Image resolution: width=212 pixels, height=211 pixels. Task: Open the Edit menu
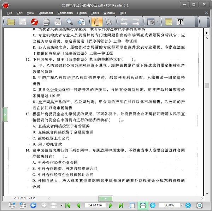coord(19,13)
